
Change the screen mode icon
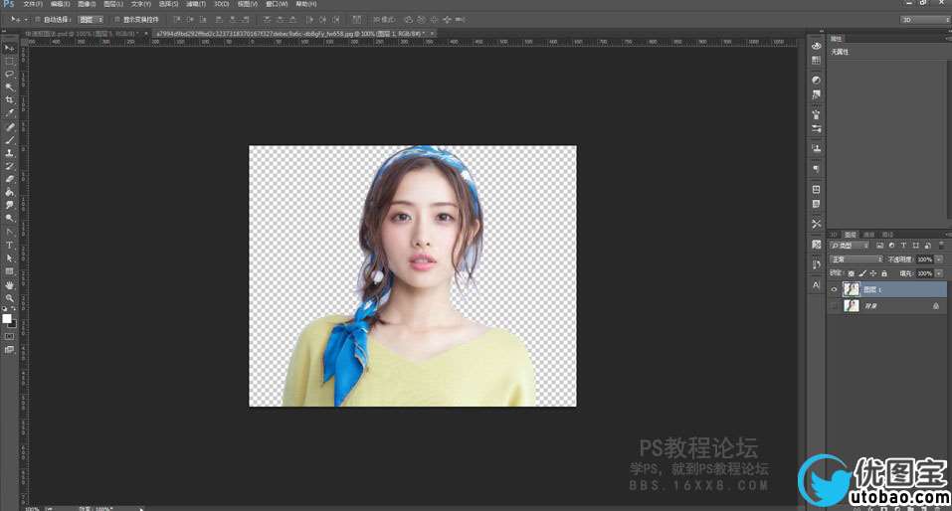pos(9,350)
